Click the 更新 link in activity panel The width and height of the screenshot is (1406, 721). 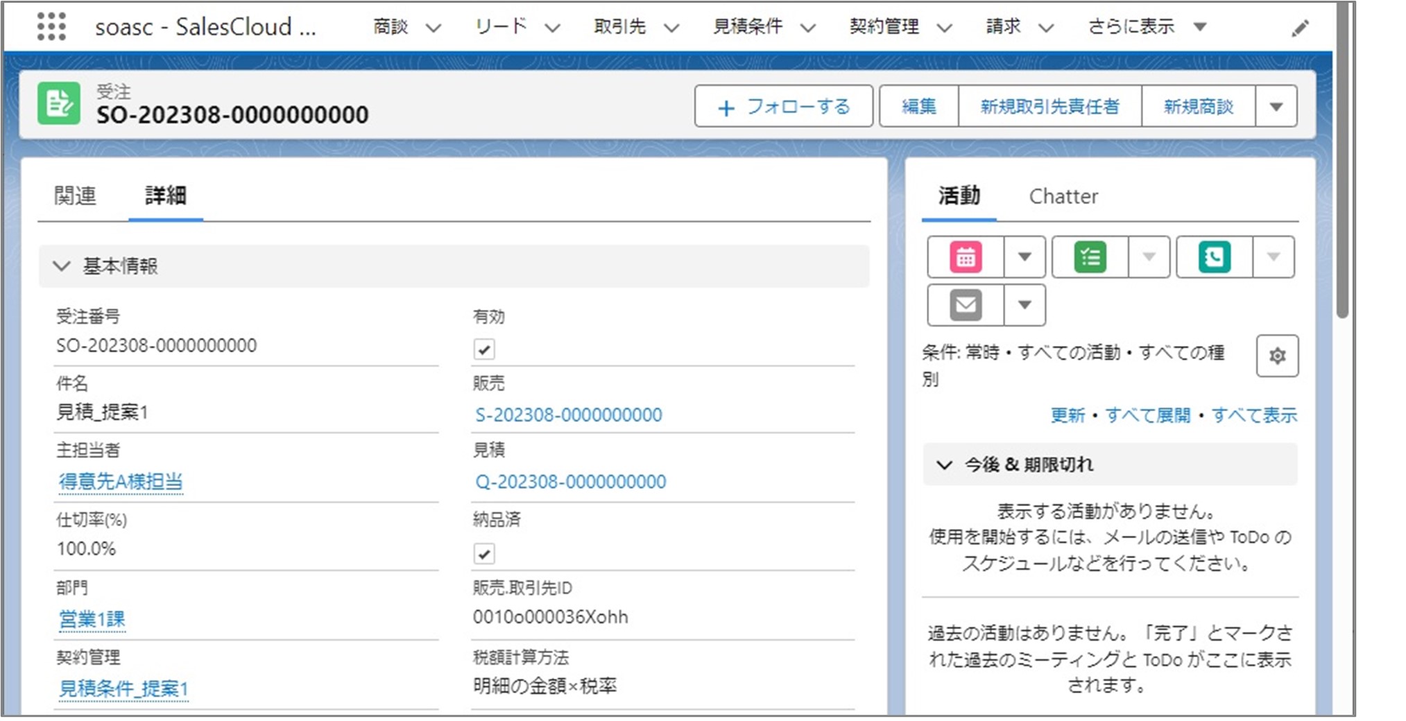(x=1068, y=415)
